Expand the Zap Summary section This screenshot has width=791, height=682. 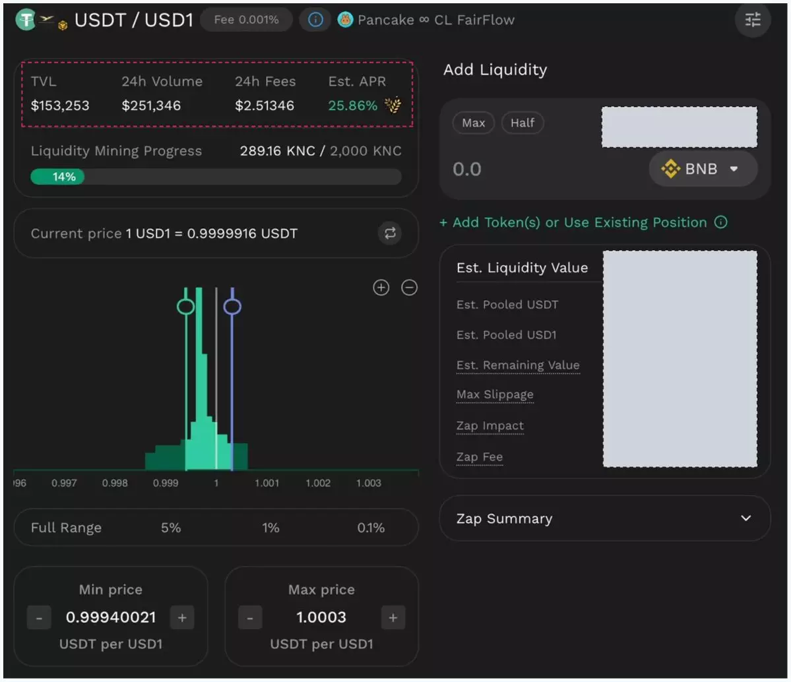coord(745,518)
